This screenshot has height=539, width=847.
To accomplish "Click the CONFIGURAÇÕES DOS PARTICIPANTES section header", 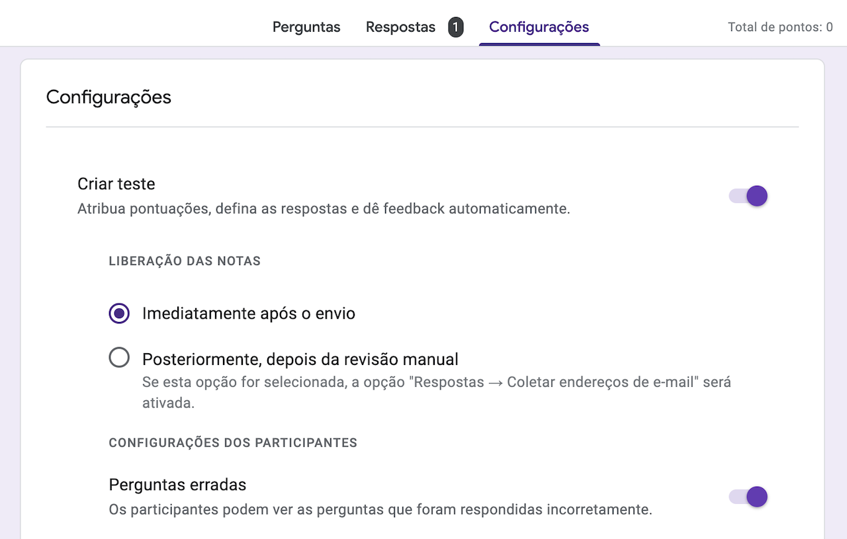I will [233, 442].
